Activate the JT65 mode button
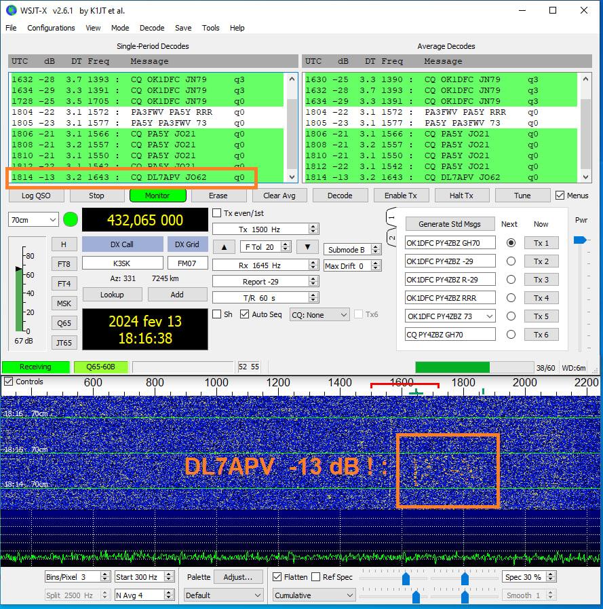Viewport: 603px width, 609px height. 64,343
